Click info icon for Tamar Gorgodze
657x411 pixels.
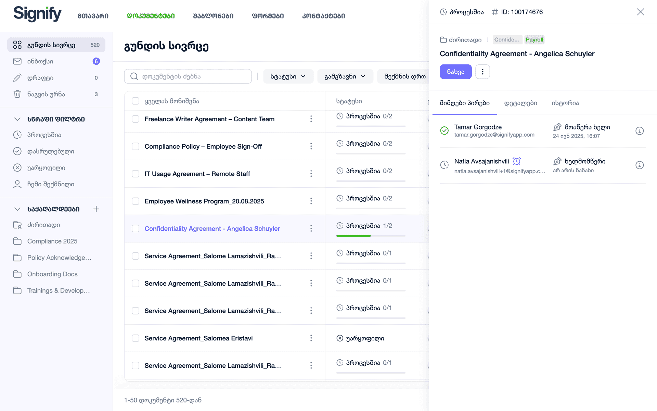pos(640,131)
